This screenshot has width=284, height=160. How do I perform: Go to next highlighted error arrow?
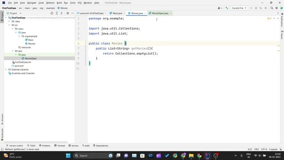pyautogui.click(x=278, y=18)
